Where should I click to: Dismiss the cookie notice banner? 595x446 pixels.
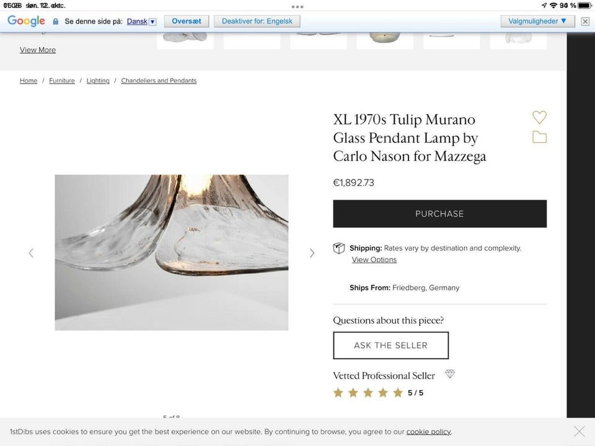pyautogui.click(x=580, y=432)
